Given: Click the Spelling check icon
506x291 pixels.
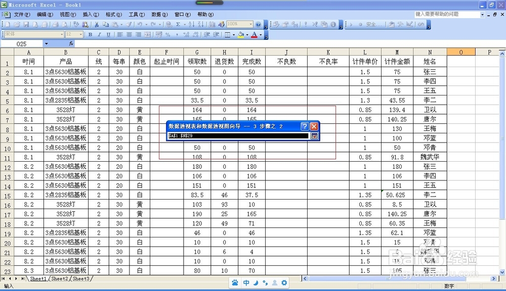Looking at the screenshot, I should point(76,23).
